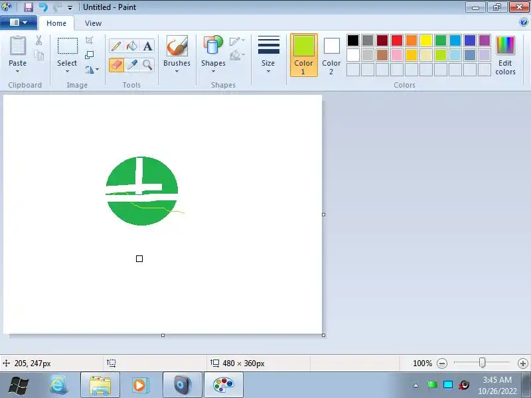Select the Color picker eyedropper tool
The height and width of the screenshot is (398, 531).
[x=132, y=64]
